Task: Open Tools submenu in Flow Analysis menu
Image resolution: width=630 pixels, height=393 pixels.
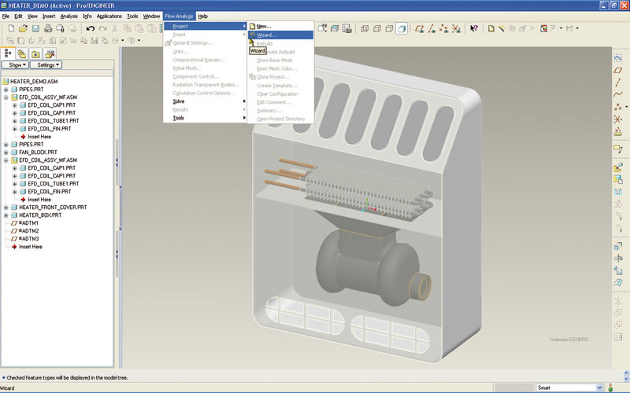Action: point(205,118)
